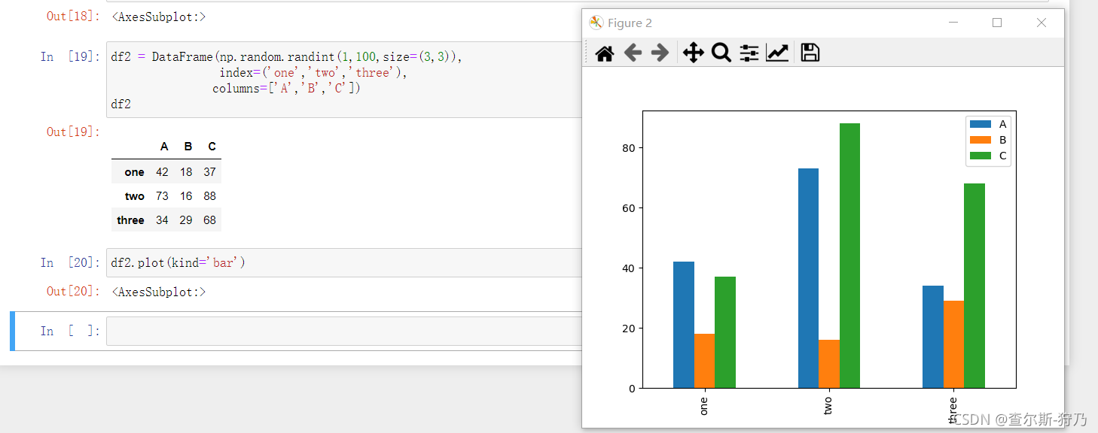Click the value 29 in the df2 table
Screen dimensions: 1098x433
[186, 220]
